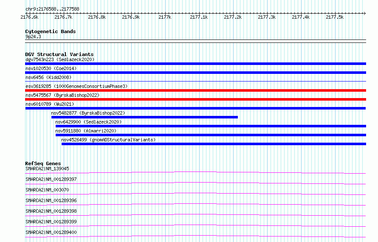Click the DGV Structural Variants track title
This screenshot has width=378, height=242.
59,54
